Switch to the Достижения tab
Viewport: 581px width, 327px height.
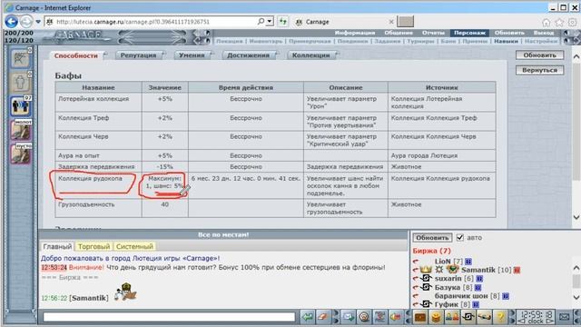pyautogui.click(x=248, y=55)
